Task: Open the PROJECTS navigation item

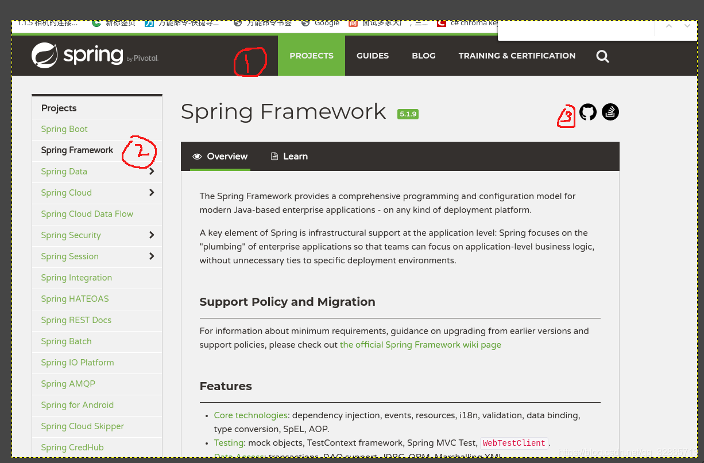Action: coord(311,56)
